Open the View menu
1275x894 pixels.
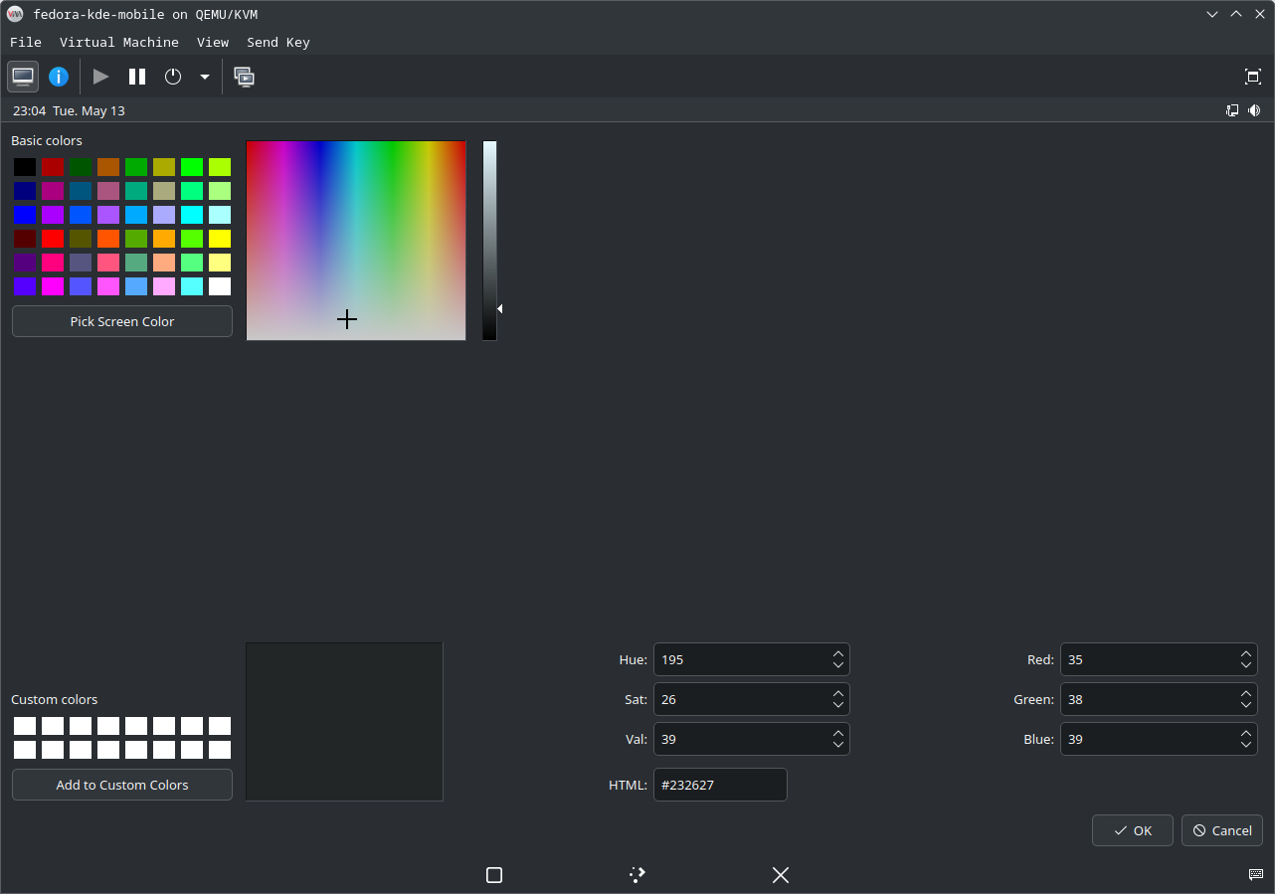[x=213, y=42]
